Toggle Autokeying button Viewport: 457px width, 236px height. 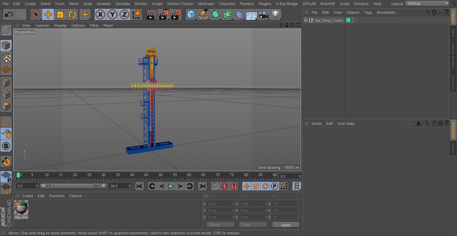tap(224, 186)
